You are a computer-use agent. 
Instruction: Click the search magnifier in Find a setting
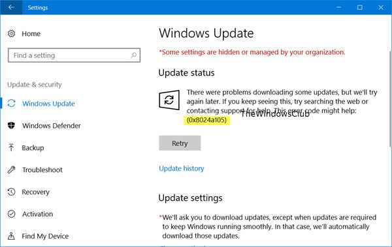[134, 55]
